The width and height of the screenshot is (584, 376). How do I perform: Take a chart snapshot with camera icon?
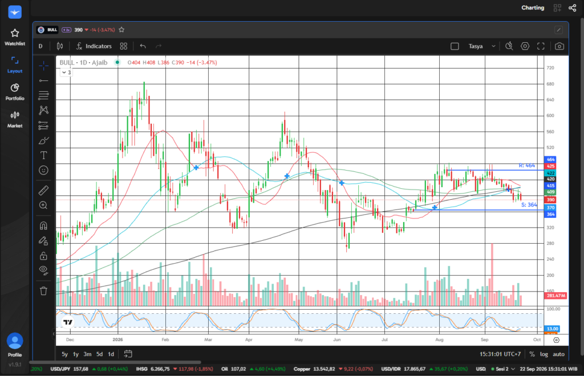pyautogui.click(x=559, y=46)
